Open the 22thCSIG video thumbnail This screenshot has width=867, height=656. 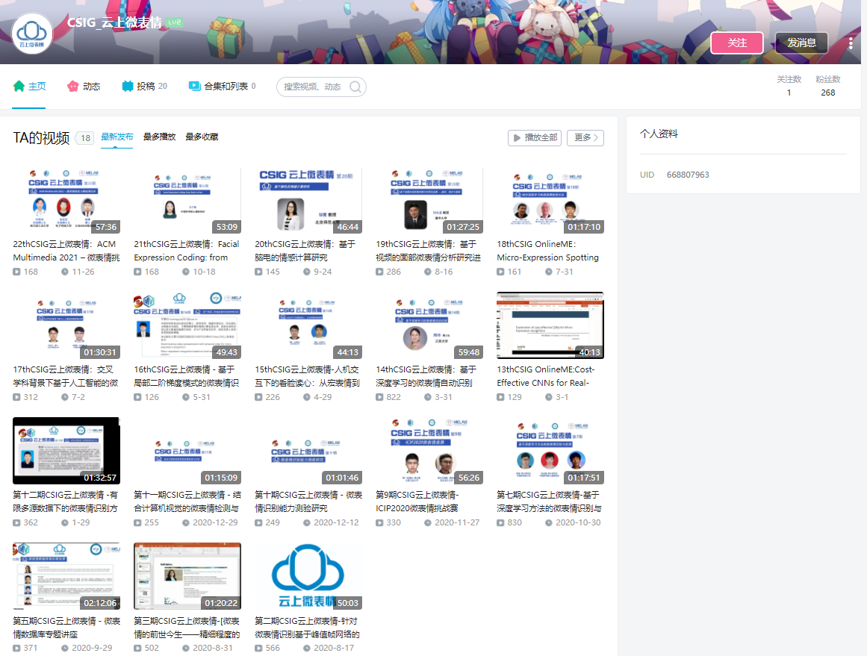(66, 200)
